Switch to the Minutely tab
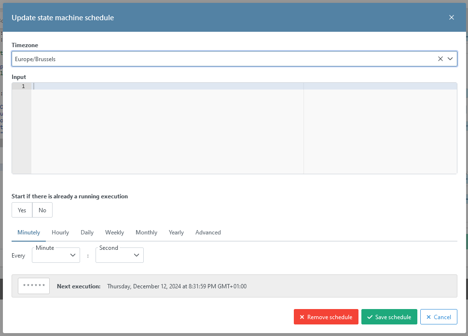 (29, 233)
